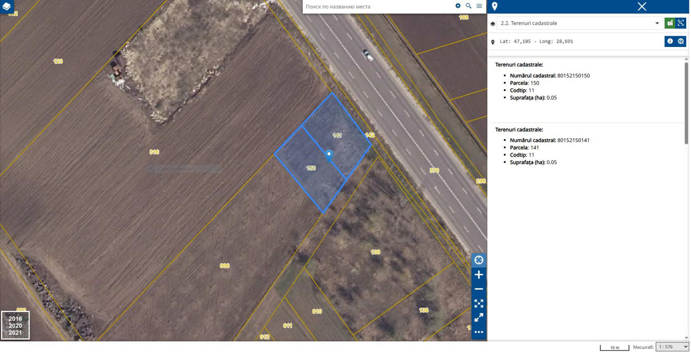Screen dimensions: 691x352
Task: Expand the '2.2. Terenuri cadastrale' layer dropdown
Action: 579,23
